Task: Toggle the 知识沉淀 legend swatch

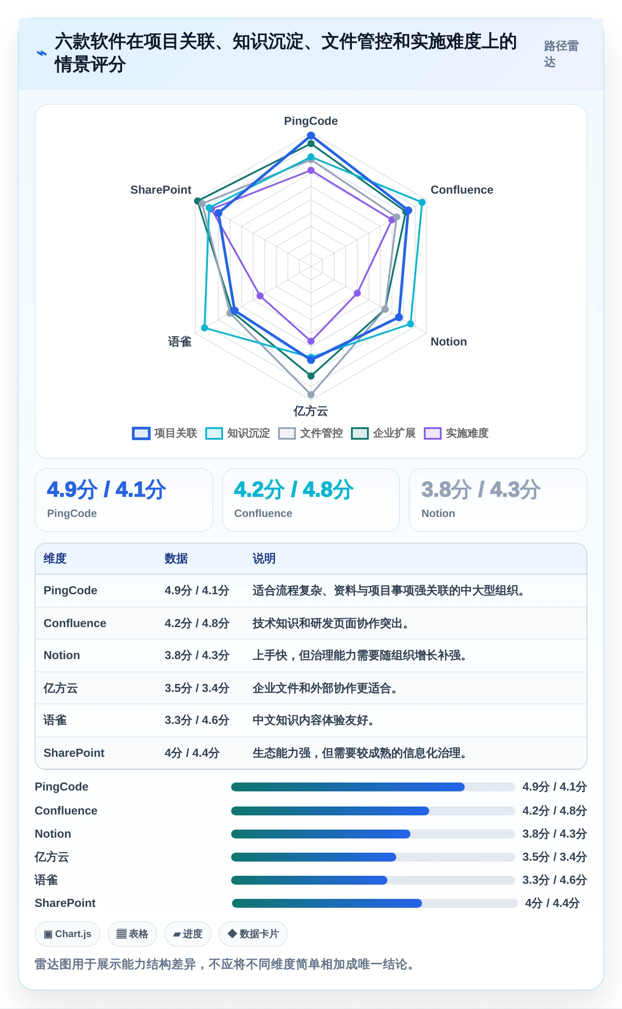Action: point(214,433)
